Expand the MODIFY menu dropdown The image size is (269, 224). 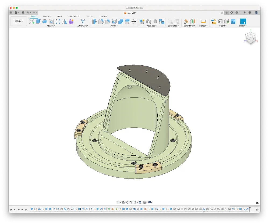[x=114, y=26]
